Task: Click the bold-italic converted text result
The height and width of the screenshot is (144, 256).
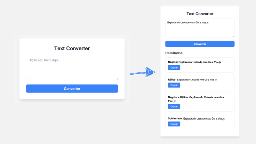Action: pyautogui.click(x=206, y=97)
